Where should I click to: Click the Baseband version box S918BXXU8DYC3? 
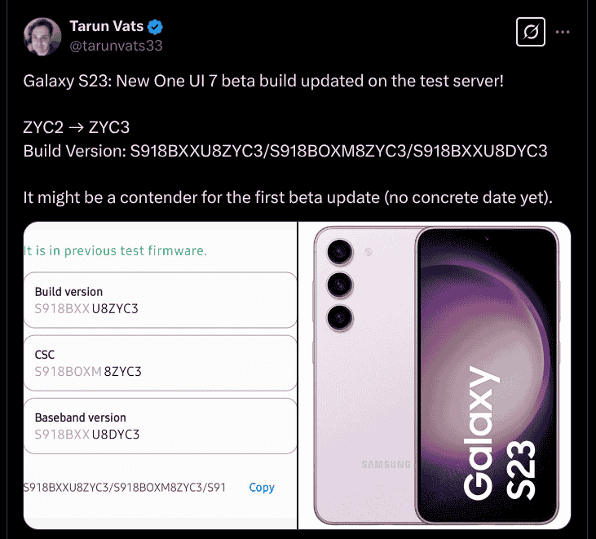160,426
